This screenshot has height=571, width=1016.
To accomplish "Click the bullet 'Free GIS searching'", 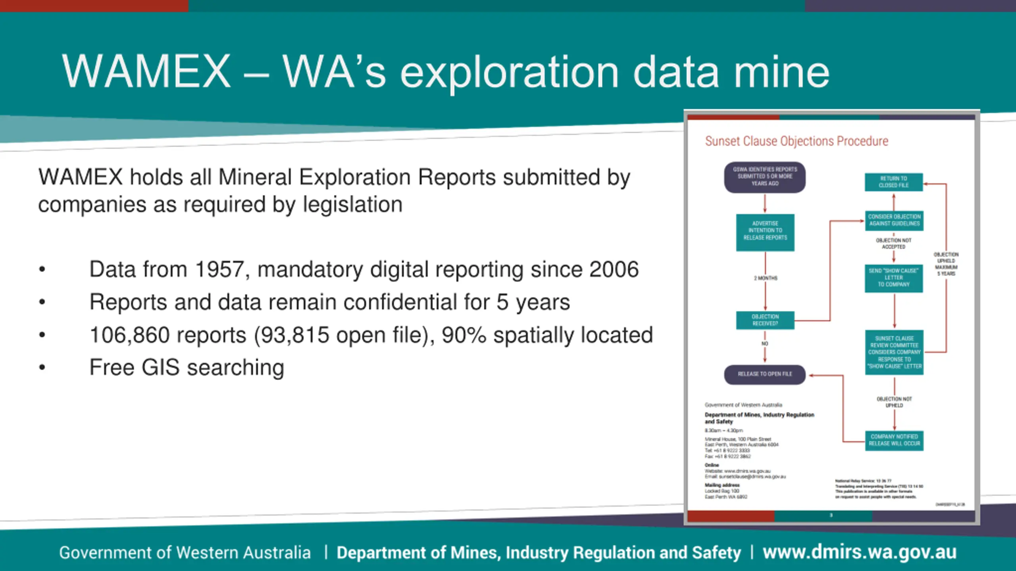I will (x=187, y=368).
